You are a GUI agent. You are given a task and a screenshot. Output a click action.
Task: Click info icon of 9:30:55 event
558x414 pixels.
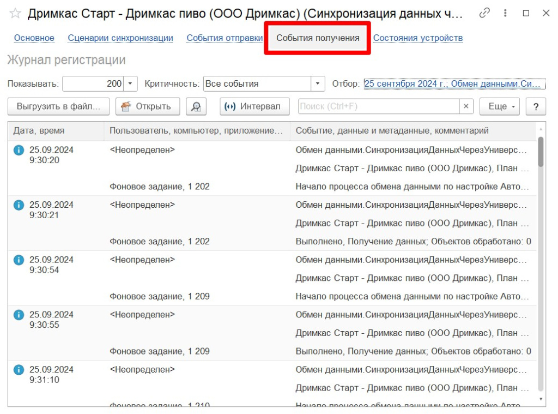coord(19,315)
